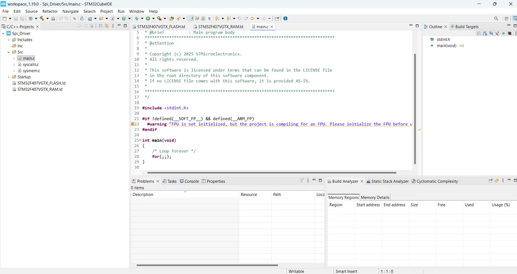Click the External Tools run icon
This screenshot has width=517, height=274.
(x=159, y=19)
